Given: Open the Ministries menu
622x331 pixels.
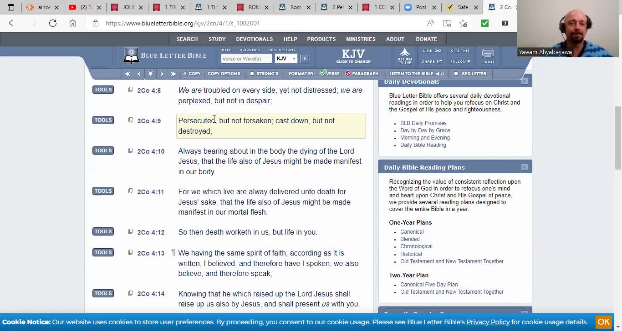Looking at the screenshot, I should tap(361, 39).
